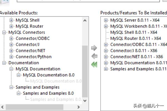167x111 pixels.
Task: Select available MySQL Documentation 8.0 expandable row
Action: point(49,75)
